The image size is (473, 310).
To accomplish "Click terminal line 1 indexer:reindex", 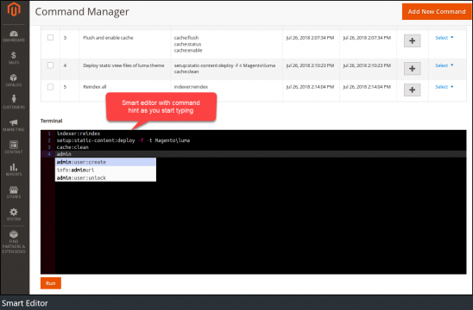I will pyautogui.click(x=79, y=133).
